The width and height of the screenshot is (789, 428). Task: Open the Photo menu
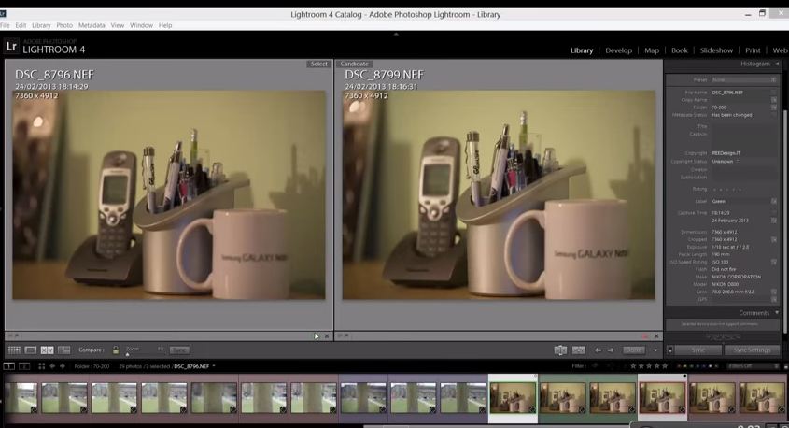64,25
